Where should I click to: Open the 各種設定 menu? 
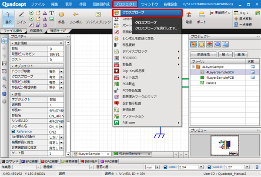coord(171,4)
